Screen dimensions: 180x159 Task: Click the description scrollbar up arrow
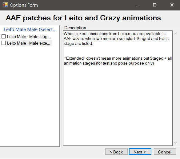175,34
